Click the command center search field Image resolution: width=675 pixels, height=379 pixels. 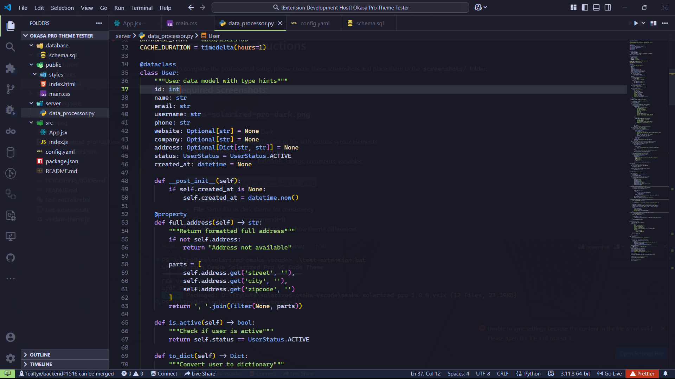coord(340,7)
